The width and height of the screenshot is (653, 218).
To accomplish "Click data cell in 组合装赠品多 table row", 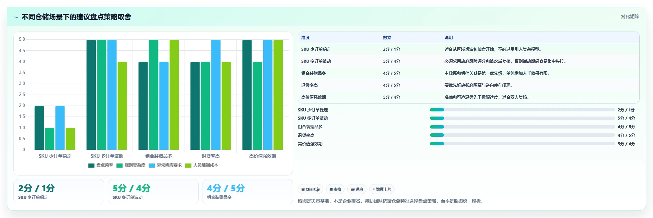I will pos(392,73).
